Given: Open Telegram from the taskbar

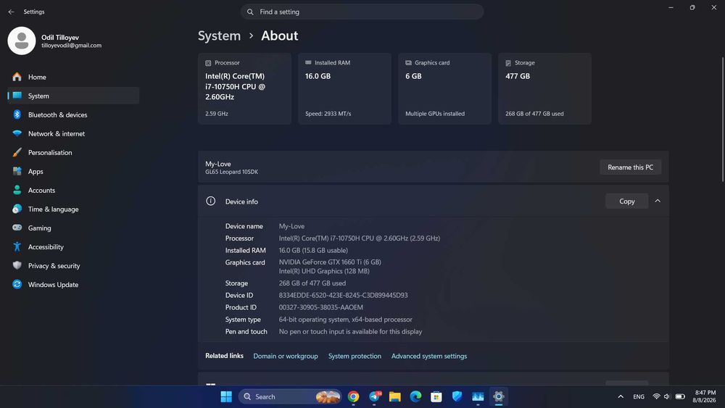Looking at the screenshot, I should pos(375,396).
